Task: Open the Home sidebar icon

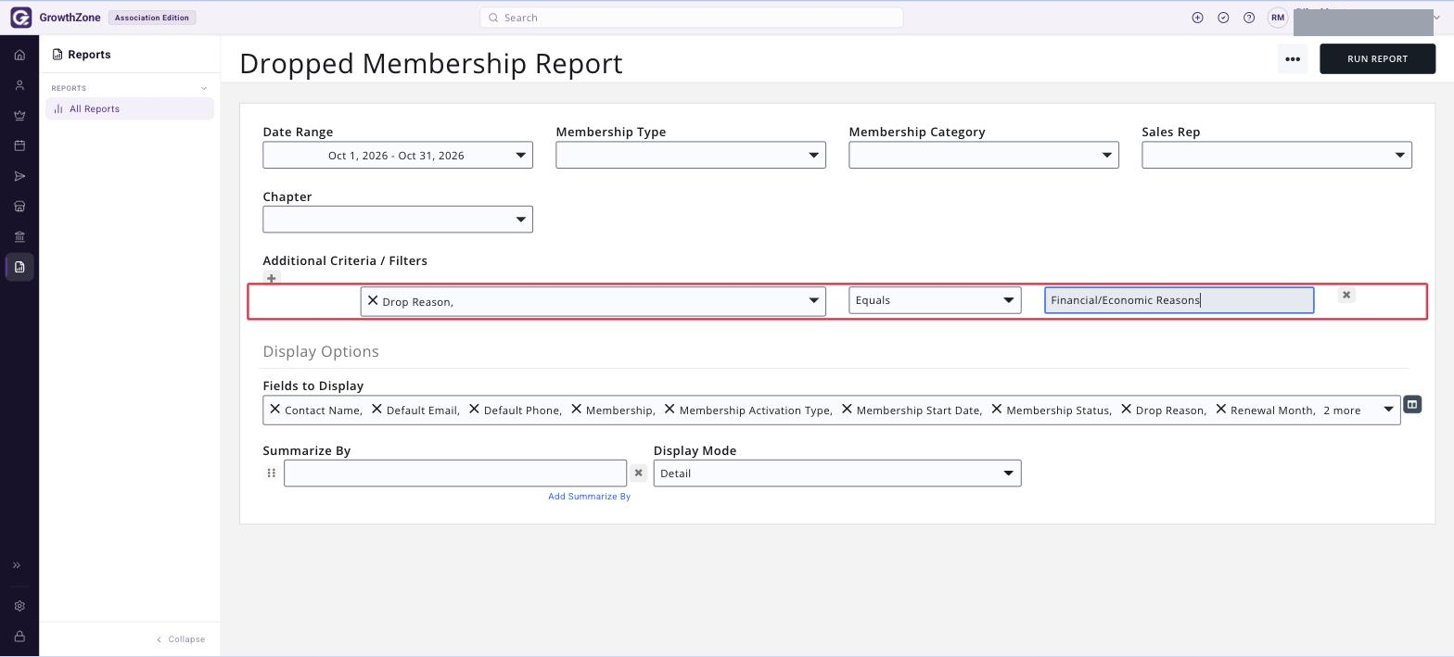Action: click(x=19, y=56)
